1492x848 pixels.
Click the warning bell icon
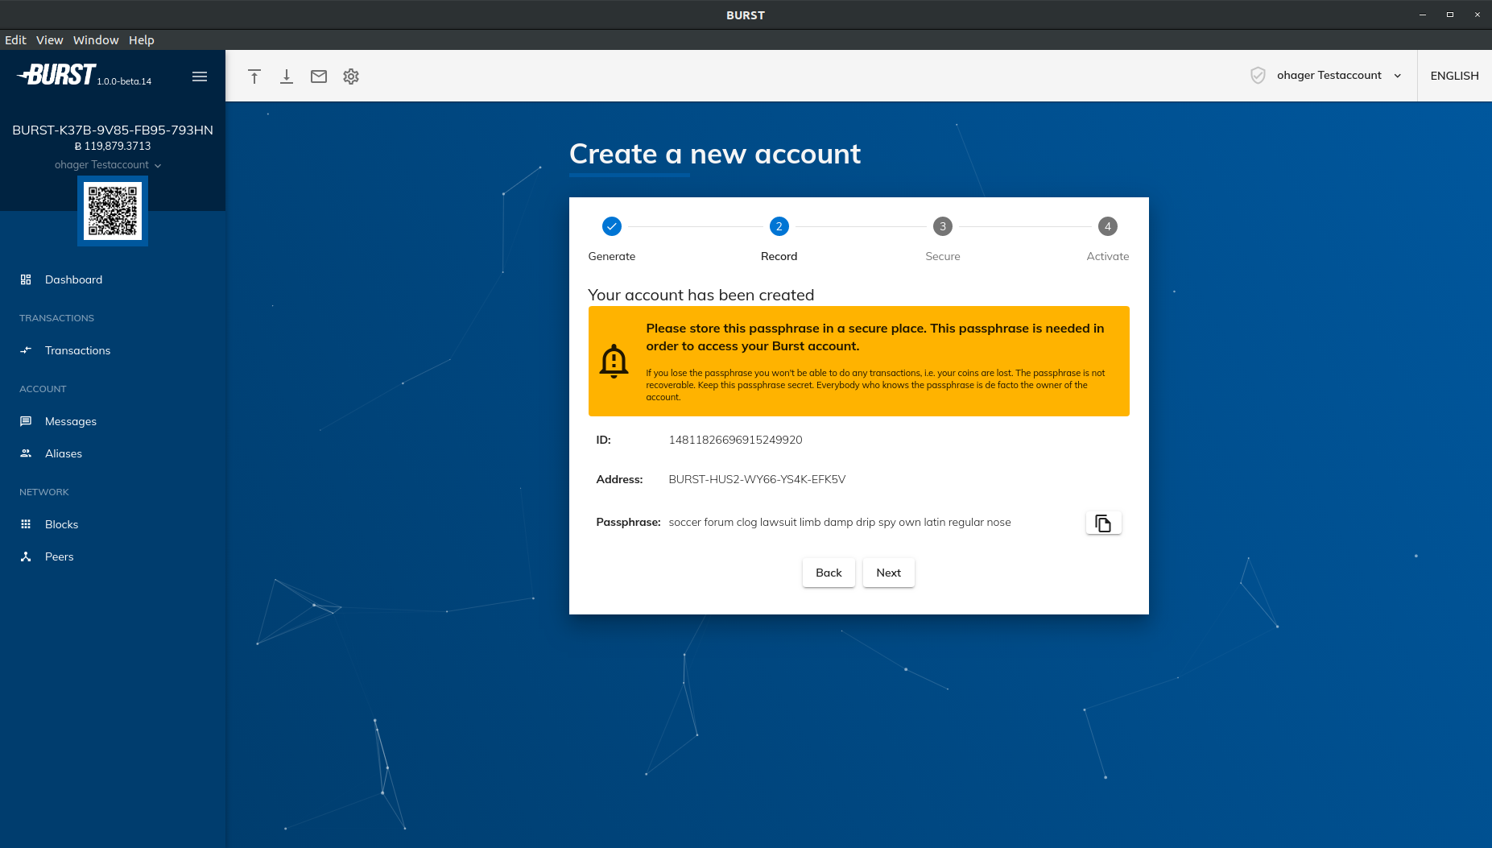coord(614,362)
